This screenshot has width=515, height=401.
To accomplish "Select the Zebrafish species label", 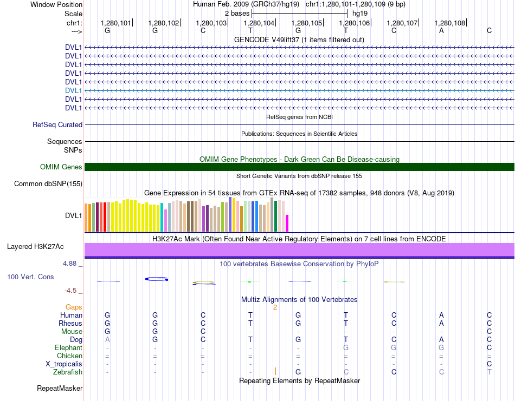I will tap(68, 372).
